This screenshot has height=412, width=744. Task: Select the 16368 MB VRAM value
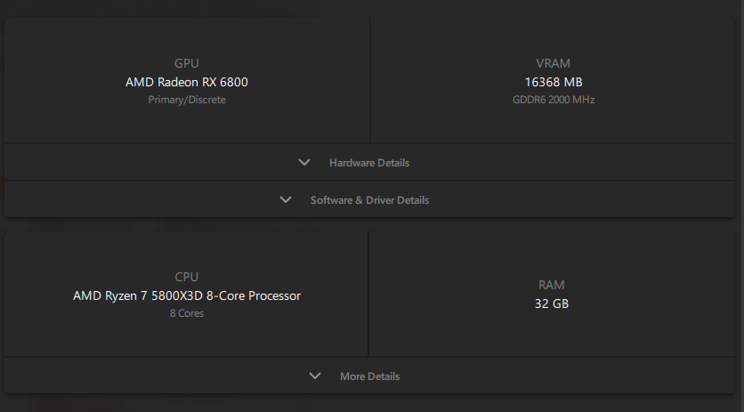click(554, 82)
